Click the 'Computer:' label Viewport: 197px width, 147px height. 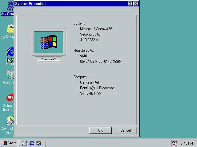pos(81,77)
